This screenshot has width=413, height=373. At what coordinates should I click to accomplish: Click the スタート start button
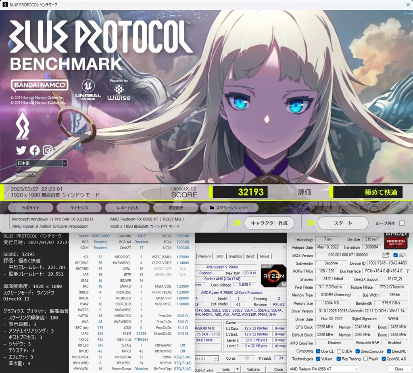point(343,223)
